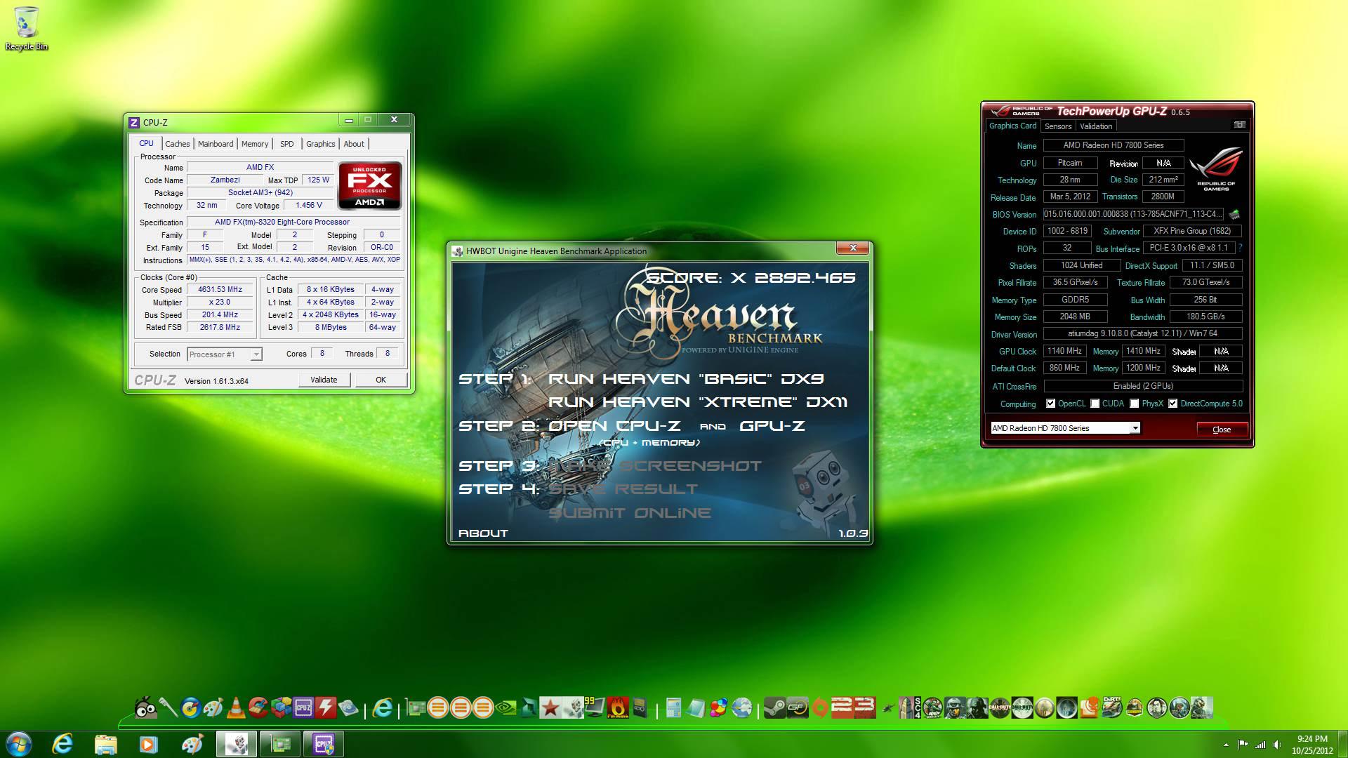The height and width of the screenshot is (758, 1348).
Task: Click the Validate button in CPU-Z
Action: pyautogui.click(x=324, y=380)
